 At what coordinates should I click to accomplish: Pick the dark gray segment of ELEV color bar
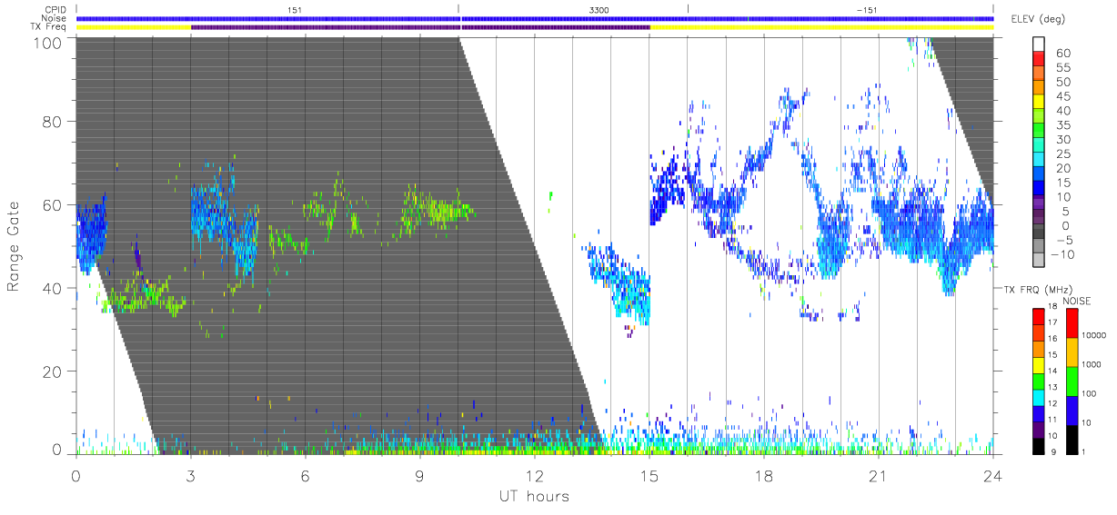click(x=1039, y=233)
